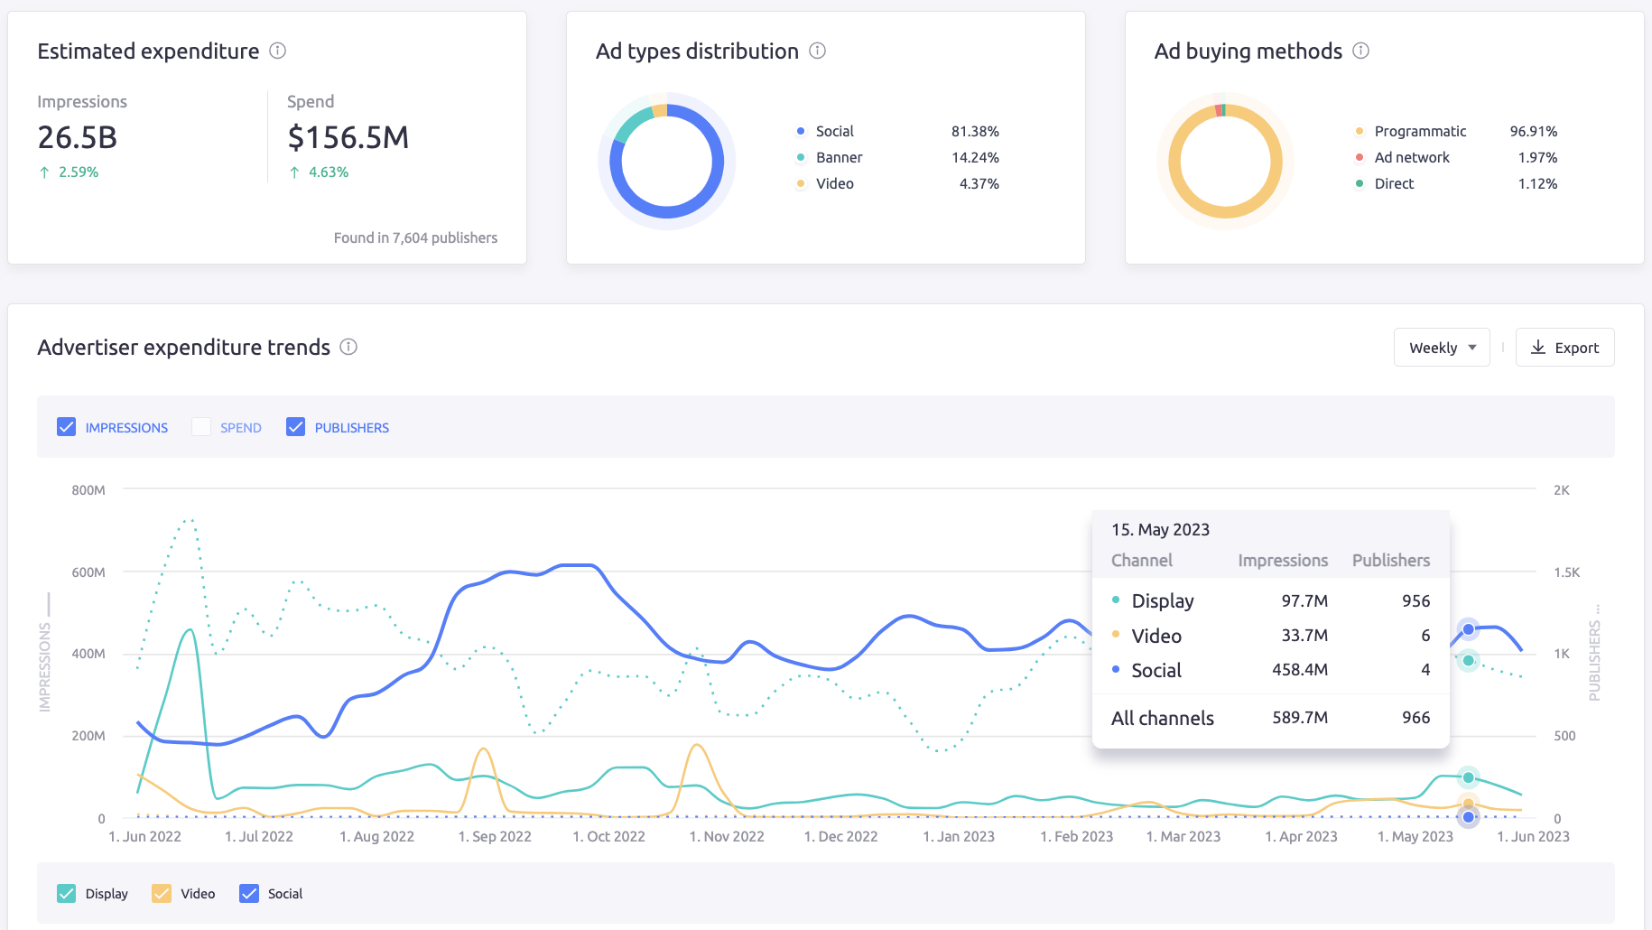
Task: Disable the IMPRESSIONS checkbox
Action: 67,426
